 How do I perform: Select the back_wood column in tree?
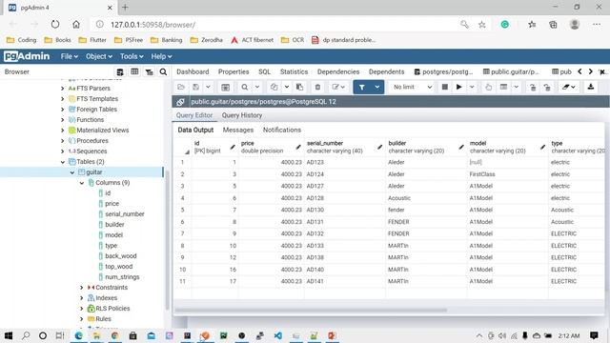121,256
